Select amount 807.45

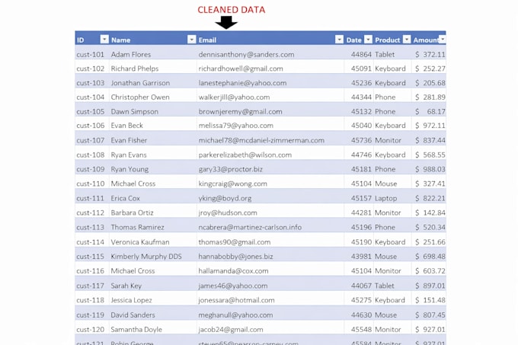click(x=434, y=315)
